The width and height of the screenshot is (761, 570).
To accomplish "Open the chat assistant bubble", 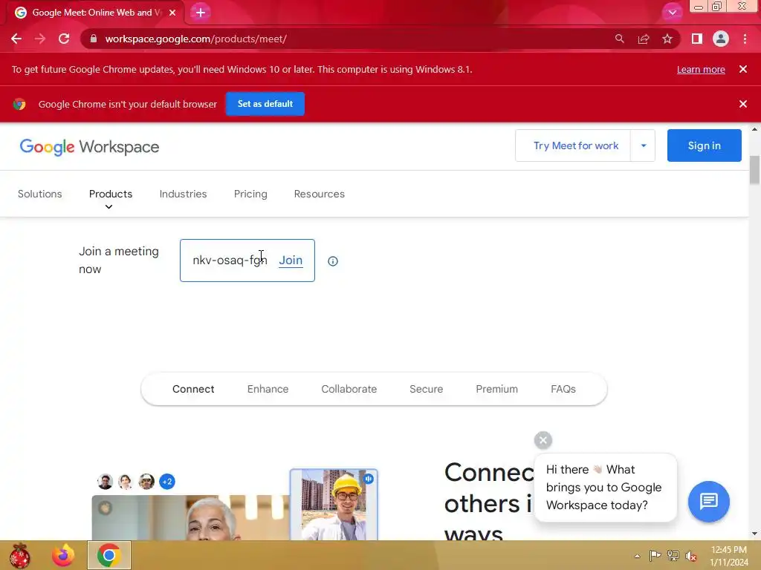I will point(708,501).
